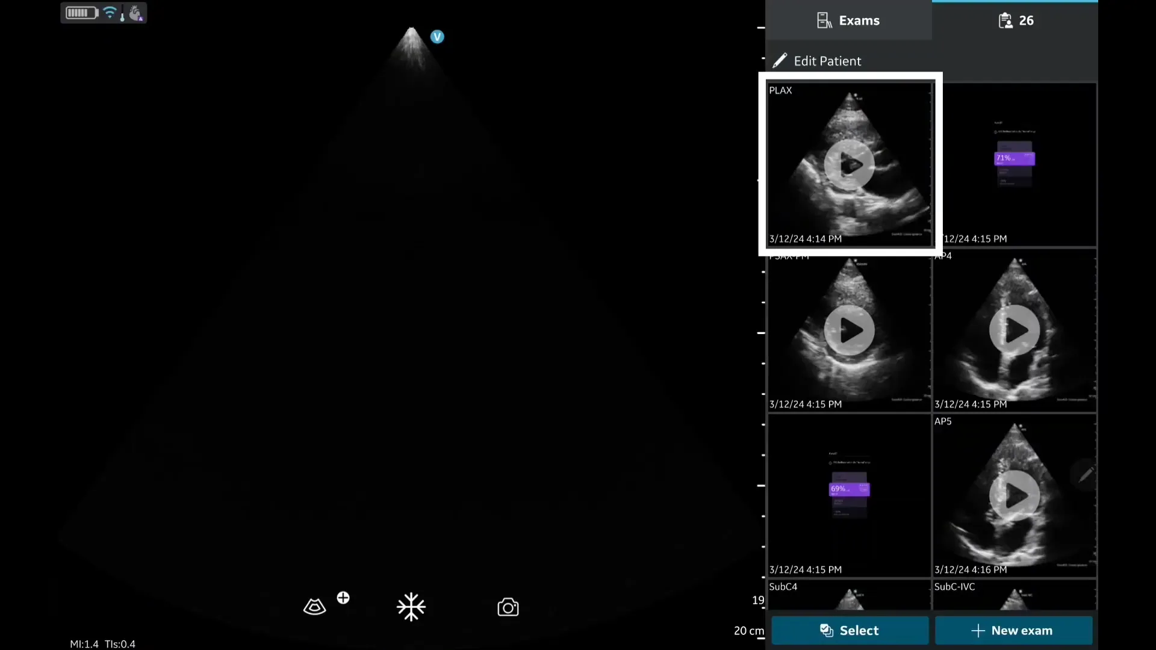The height and width of the screenshot is (650, 1156).
Task: Click the probe temperature icon
Action: click(122, 14)
